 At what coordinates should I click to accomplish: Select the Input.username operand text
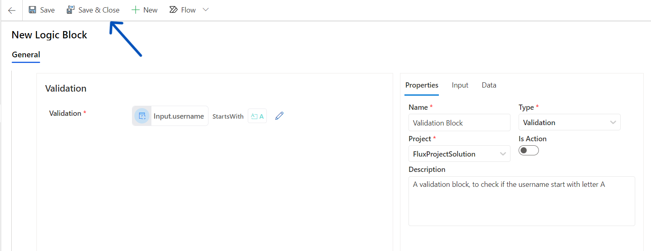(179, 116)
